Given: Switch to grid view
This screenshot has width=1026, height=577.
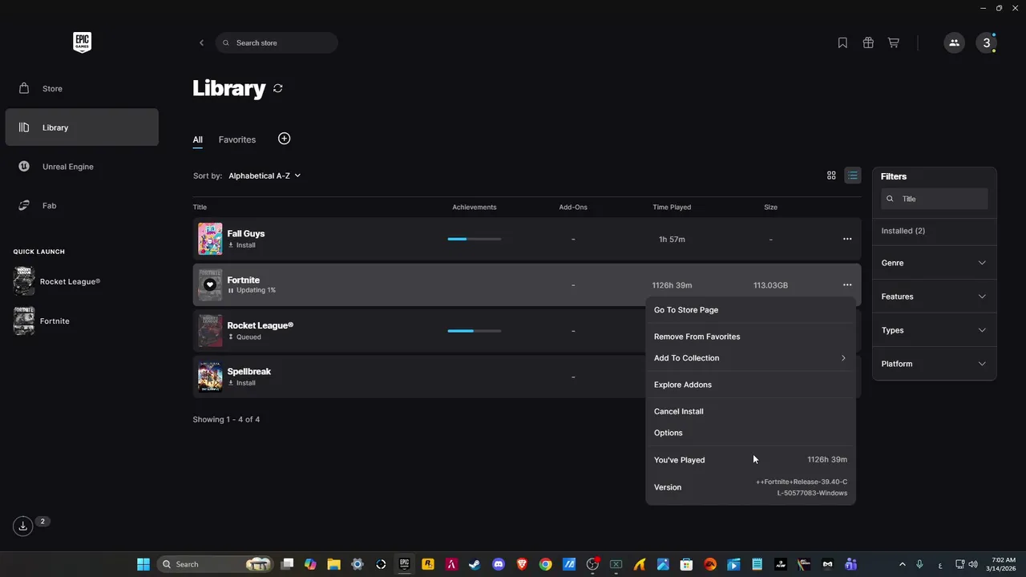Looking at the screenshot, I should pyautogui.click(x=831, y=176).
